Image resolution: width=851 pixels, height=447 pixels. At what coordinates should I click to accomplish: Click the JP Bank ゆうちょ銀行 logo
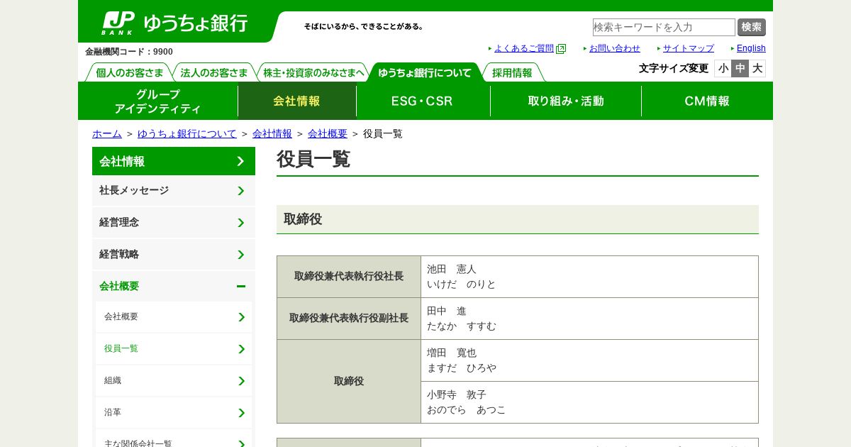[174, 23]
